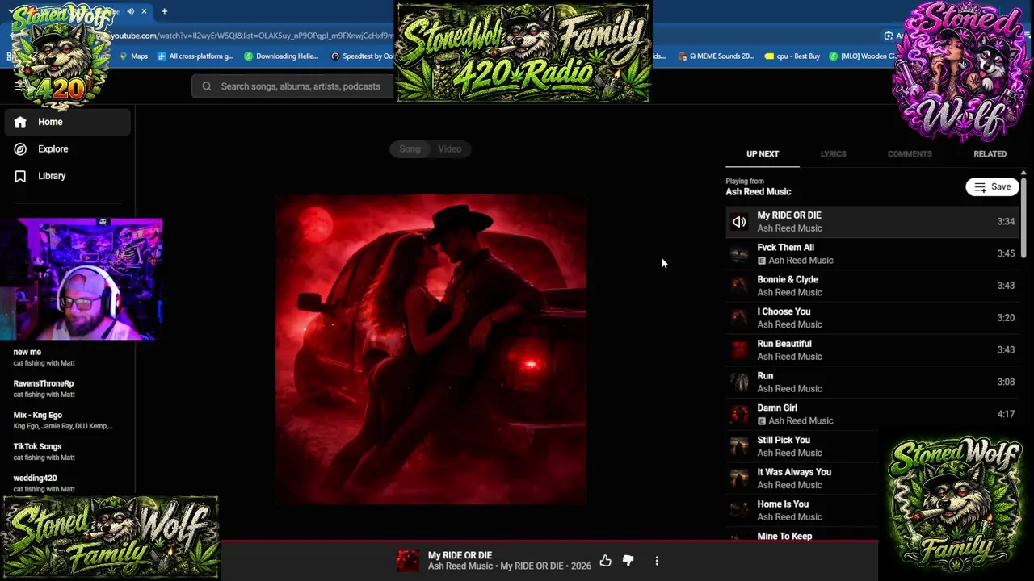Click the Still Pick You queue thumbnail

coord(739,446)
